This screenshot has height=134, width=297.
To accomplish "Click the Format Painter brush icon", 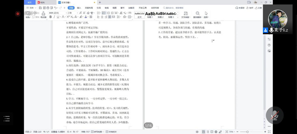I will tap(44, 14).
